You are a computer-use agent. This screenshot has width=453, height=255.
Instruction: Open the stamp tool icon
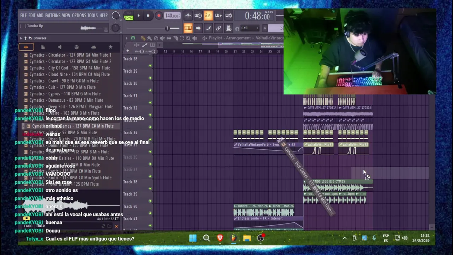tap(229, 28)
